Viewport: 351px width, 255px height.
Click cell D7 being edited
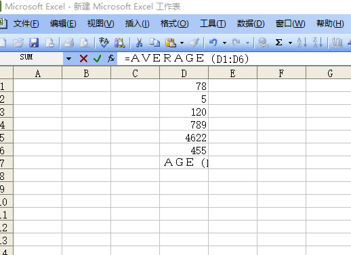point(184,163)
